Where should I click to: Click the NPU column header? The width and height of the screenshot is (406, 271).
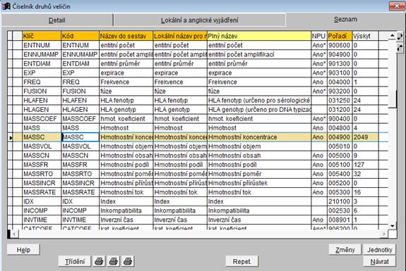tap(319, 36)
